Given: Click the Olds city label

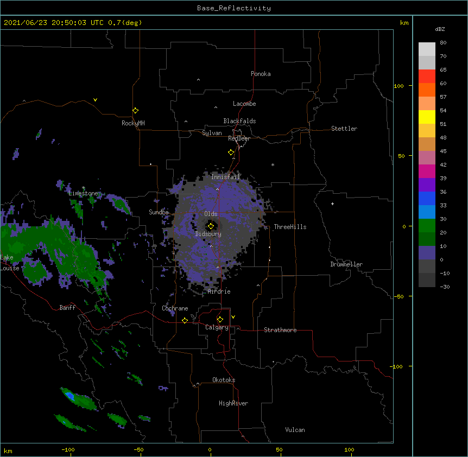Looking at the screenshot, I should (211, 214).
